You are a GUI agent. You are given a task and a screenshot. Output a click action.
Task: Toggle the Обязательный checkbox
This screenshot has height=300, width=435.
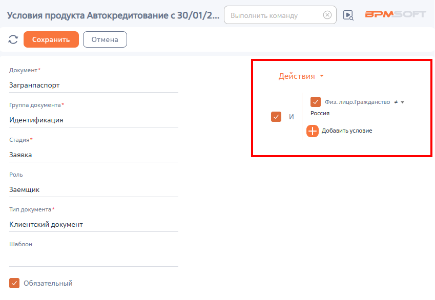[x=14, y=283]
